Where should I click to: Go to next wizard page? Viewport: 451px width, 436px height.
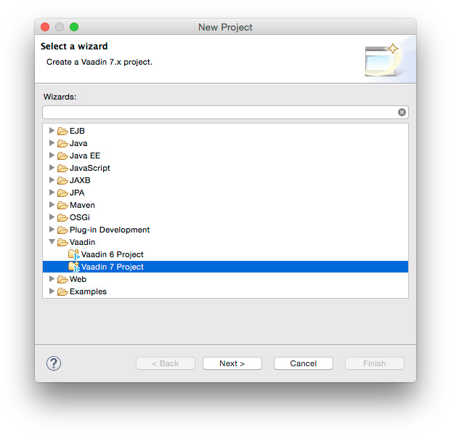click(x=232, y=363)
